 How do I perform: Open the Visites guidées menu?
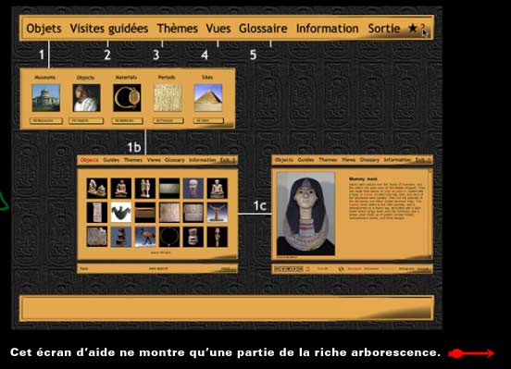tap(109, 29)
